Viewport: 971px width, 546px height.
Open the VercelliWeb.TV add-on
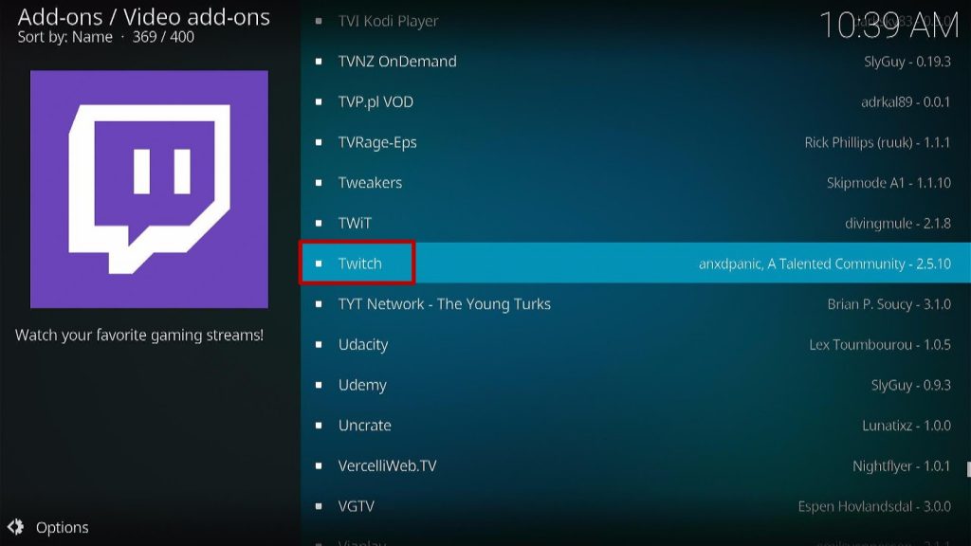click(636, 465)
